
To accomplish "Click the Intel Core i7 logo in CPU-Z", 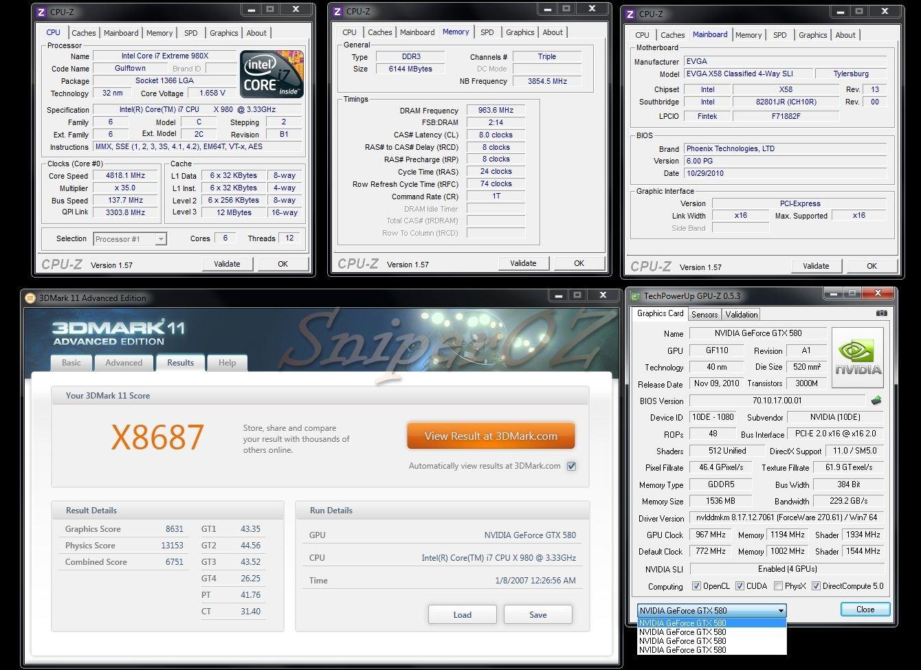I will pos(271,74).
